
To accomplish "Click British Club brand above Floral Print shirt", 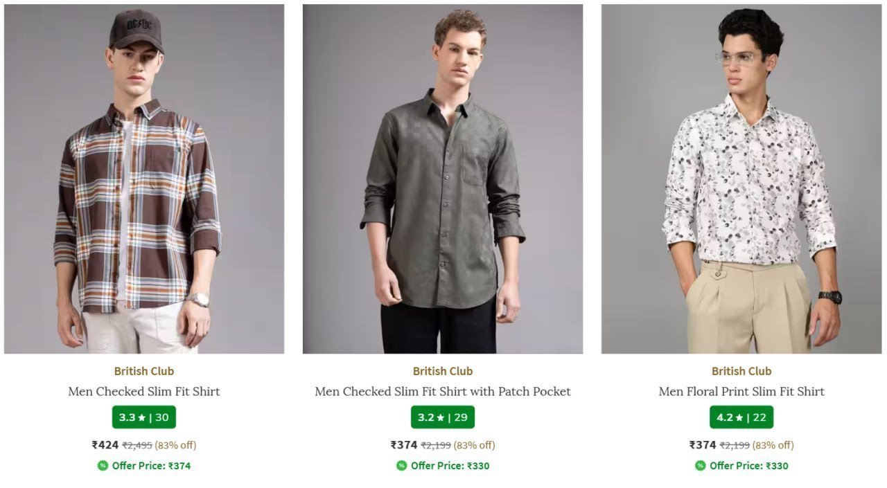I will point(741,371).
